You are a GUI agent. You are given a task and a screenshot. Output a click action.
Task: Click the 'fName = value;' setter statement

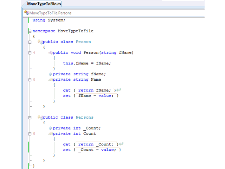[x=96, y=96]
